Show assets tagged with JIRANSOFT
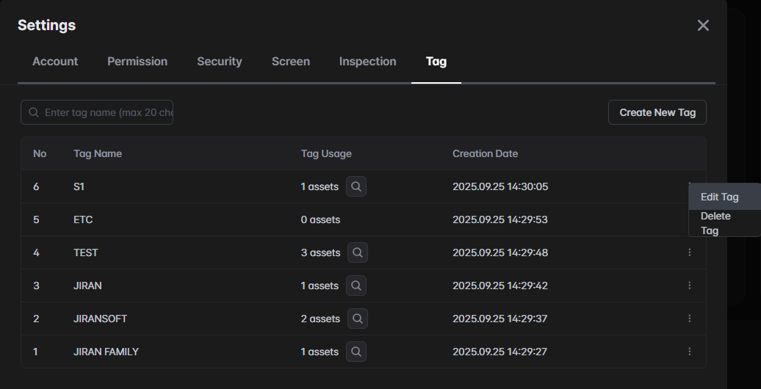761x389 pixels. [x=357, y=319]
